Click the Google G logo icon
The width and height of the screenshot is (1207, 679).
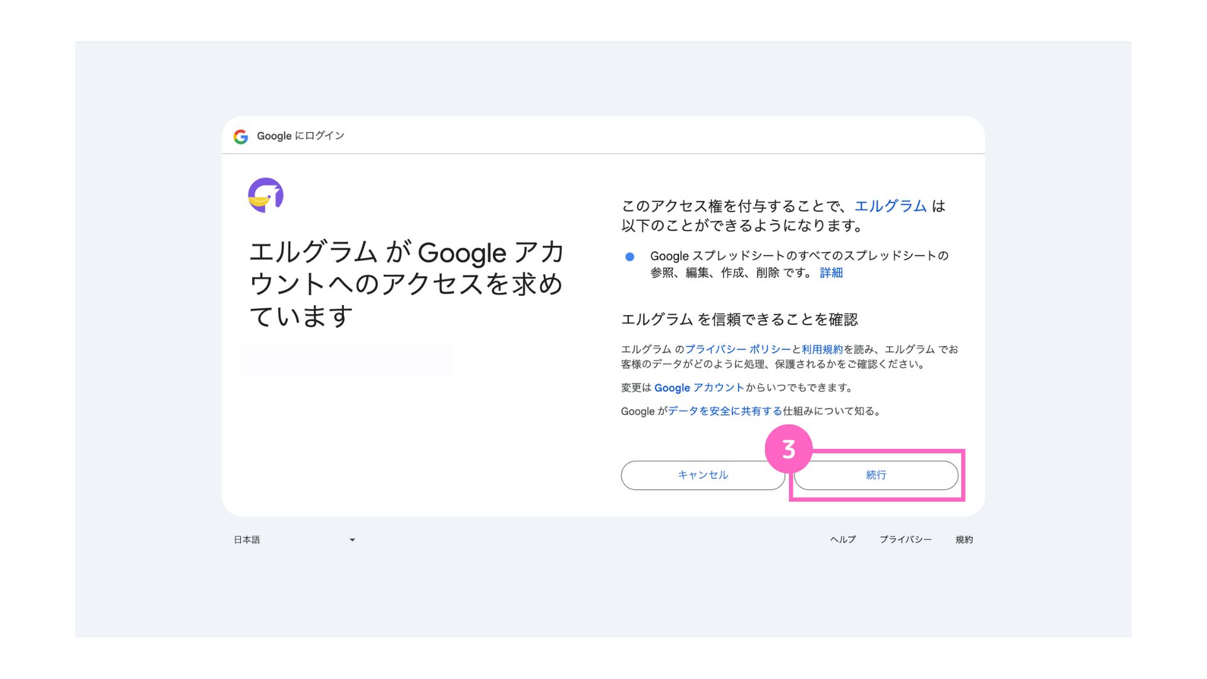click(241, 136)
